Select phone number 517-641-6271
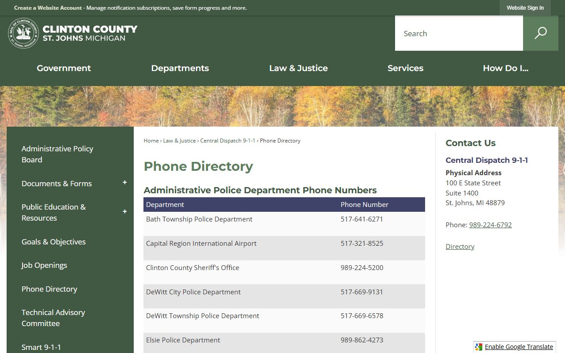565x353 pixels. 362,219
